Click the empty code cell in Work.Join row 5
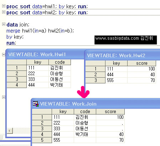The image size is (160, 146). coord(85,140)
